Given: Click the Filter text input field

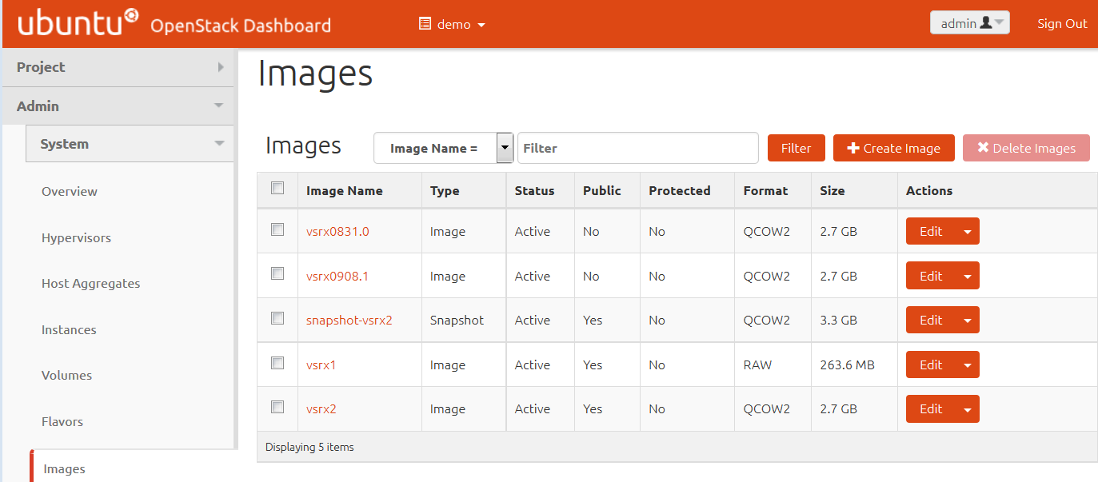Looking at the screenshot, I should (x=637, y=148).
